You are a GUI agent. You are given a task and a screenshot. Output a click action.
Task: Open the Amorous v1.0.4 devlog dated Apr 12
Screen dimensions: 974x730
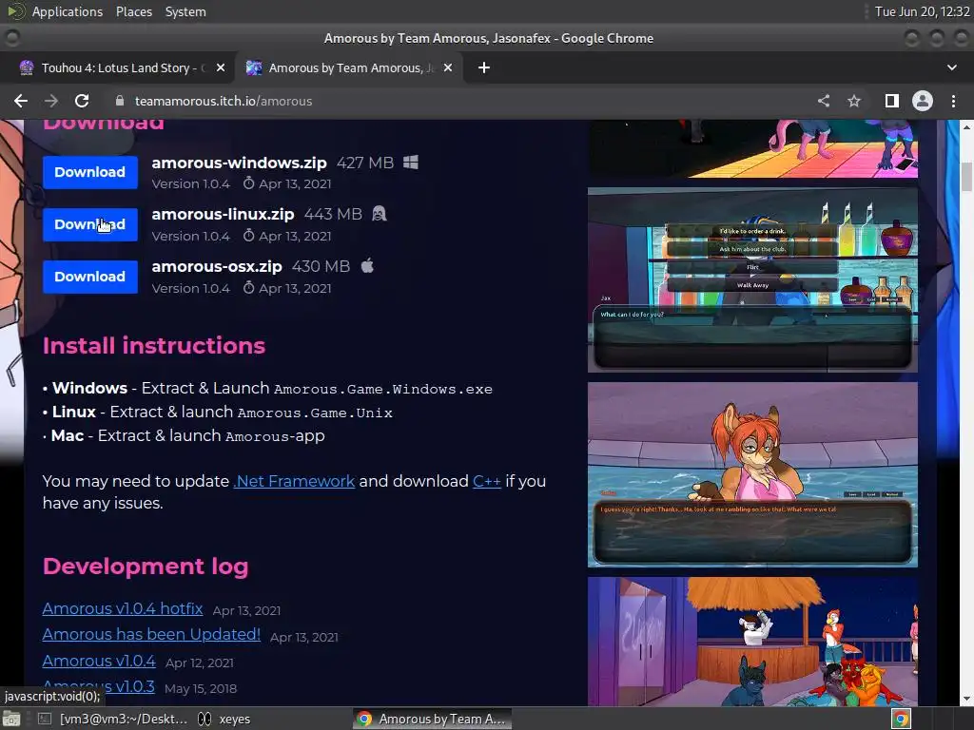(x=99, y=662)
